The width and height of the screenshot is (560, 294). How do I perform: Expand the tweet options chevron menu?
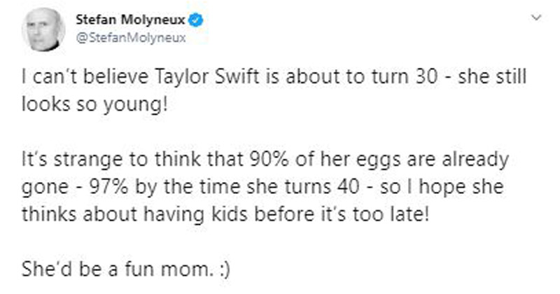(x=536, y=17)
